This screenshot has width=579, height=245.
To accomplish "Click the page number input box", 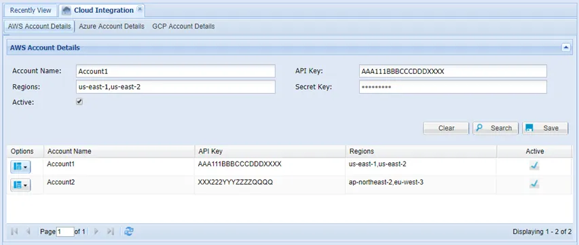I will coord(65,231).
